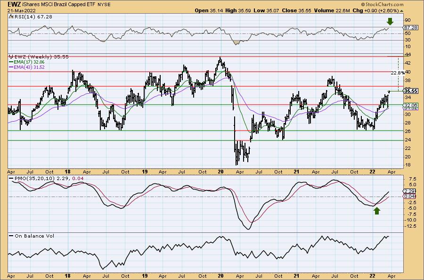This screenshot has height=280, width=424.
Task: Click the 44 label on price axis
Action: click(408, 55)
